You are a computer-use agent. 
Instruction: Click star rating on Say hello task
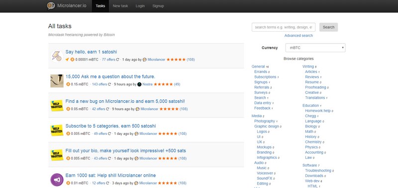(x=176, y=60)
